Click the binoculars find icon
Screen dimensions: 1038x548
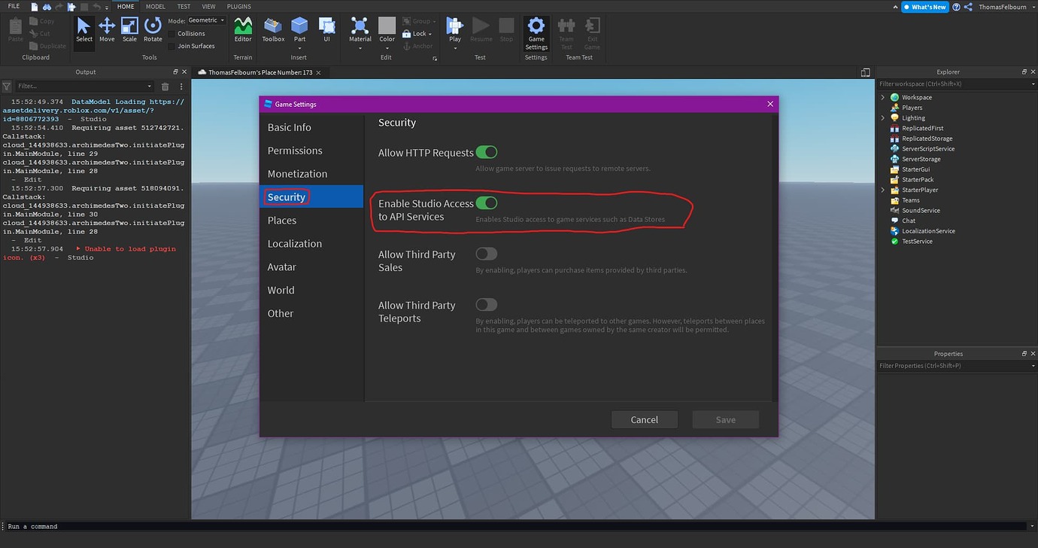point(47,6)
